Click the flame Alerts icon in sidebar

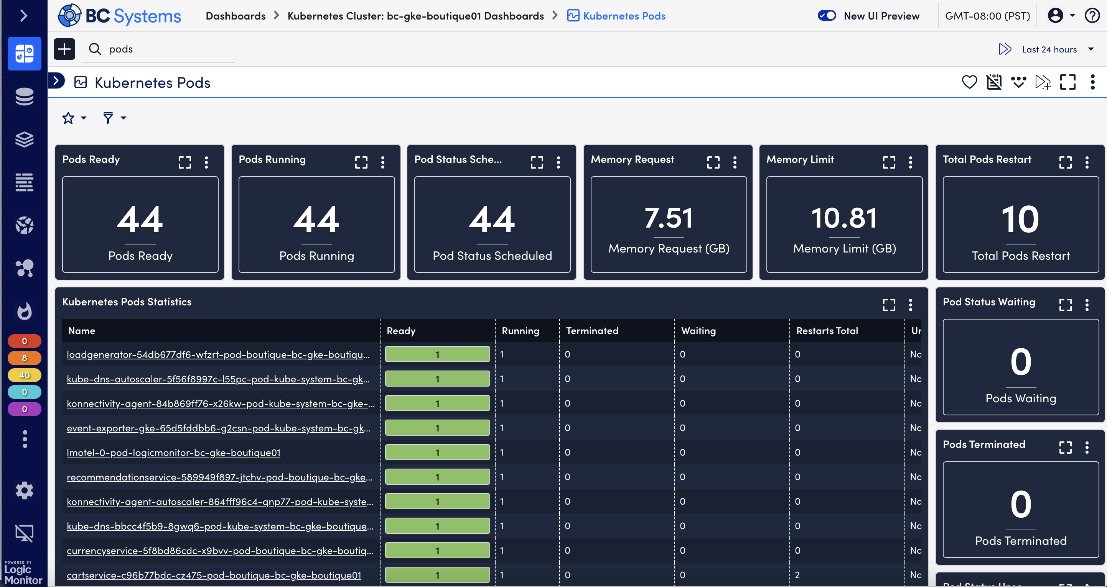click(25, 311)
